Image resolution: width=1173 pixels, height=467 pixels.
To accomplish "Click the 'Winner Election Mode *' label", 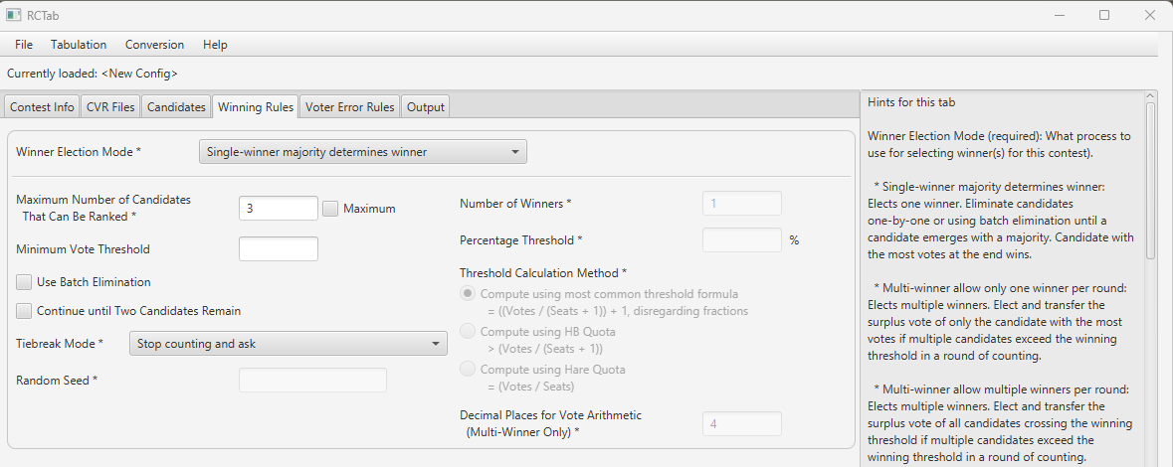I will tap(79, 152).
